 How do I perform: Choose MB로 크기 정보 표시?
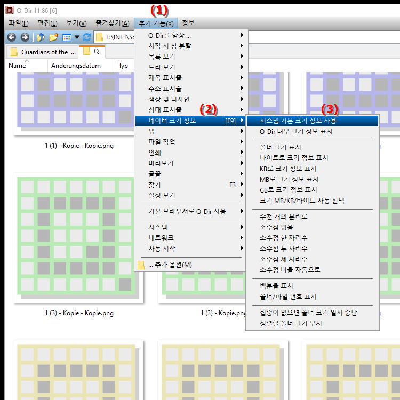click(312, 179)
